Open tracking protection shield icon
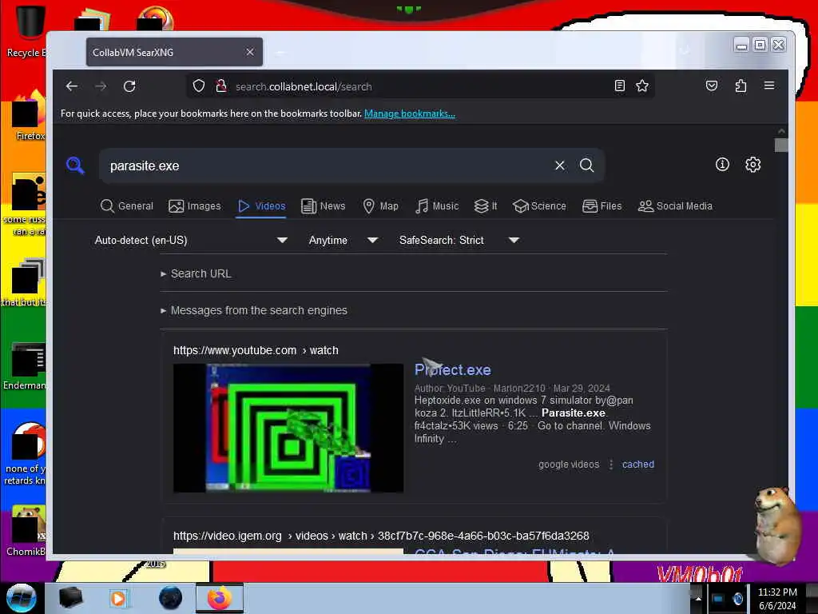Screen dimensions: 818x614 click(199, 86)
